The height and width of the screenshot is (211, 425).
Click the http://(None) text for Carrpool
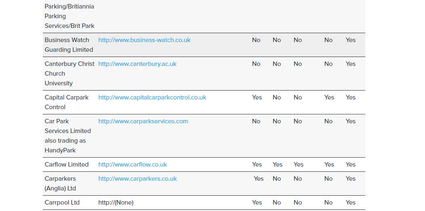[116, 203]
